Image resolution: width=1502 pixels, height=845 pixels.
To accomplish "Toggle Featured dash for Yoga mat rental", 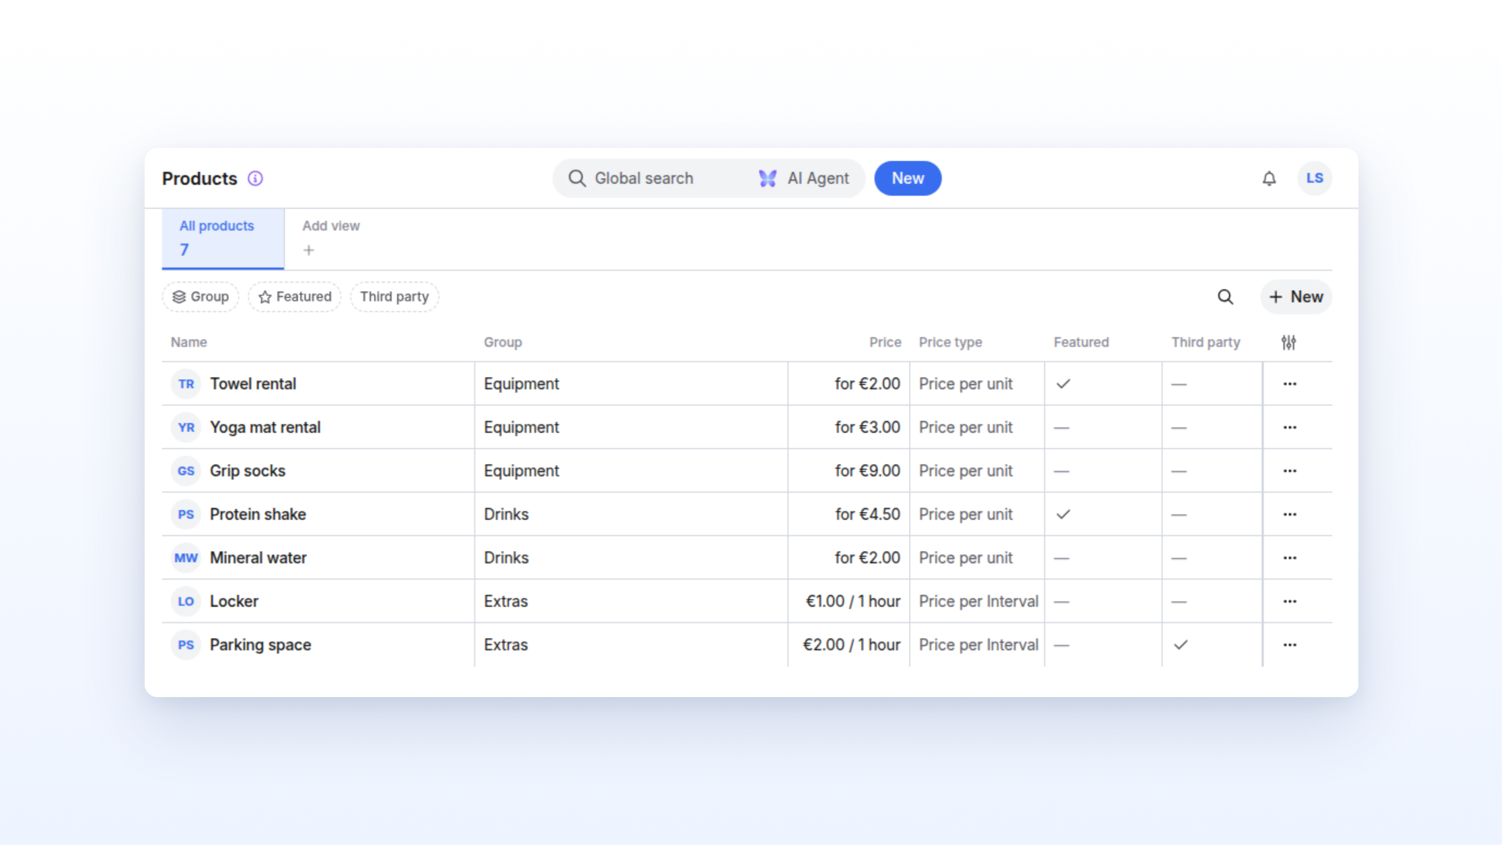I will [x=1062, y=428].
